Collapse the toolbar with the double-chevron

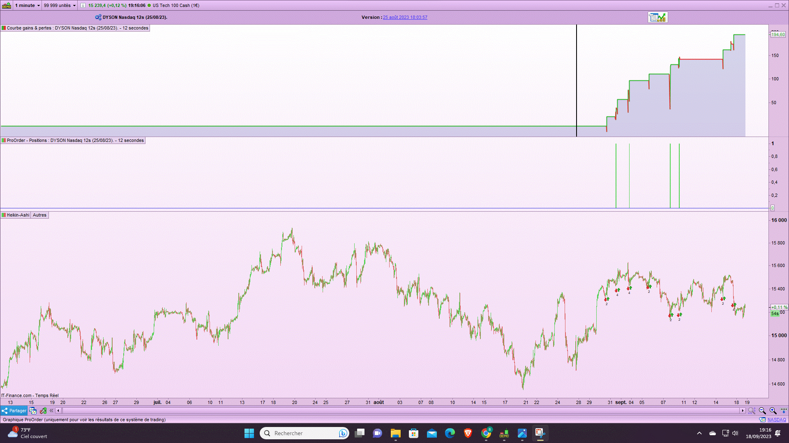51,411
